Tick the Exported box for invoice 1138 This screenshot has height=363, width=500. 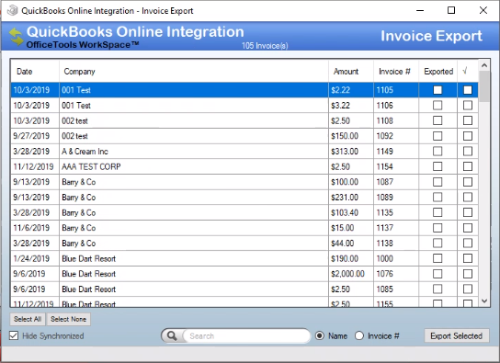(x=437, y=243)
